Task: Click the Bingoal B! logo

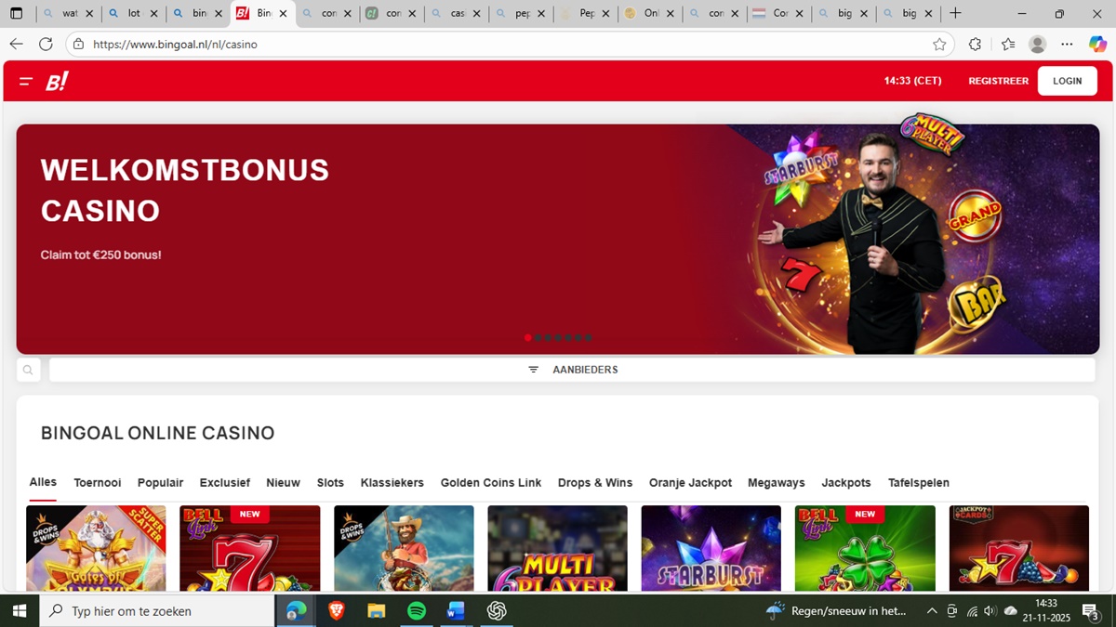Action: [57, 82]
